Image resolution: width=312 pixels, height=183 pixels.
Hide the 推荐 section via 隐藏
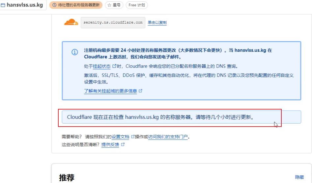coord(299,177)
